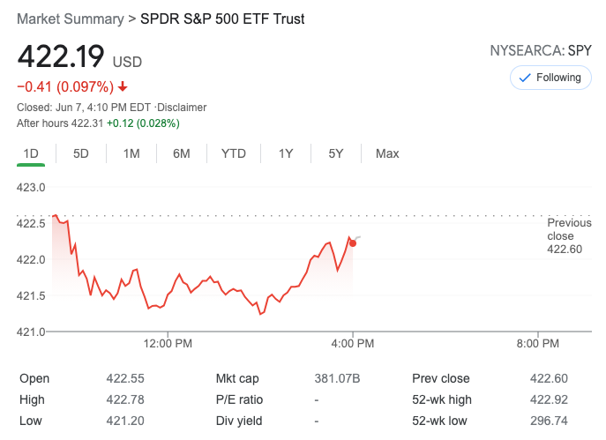Open the Market Summary breadcrumb link

70,19
